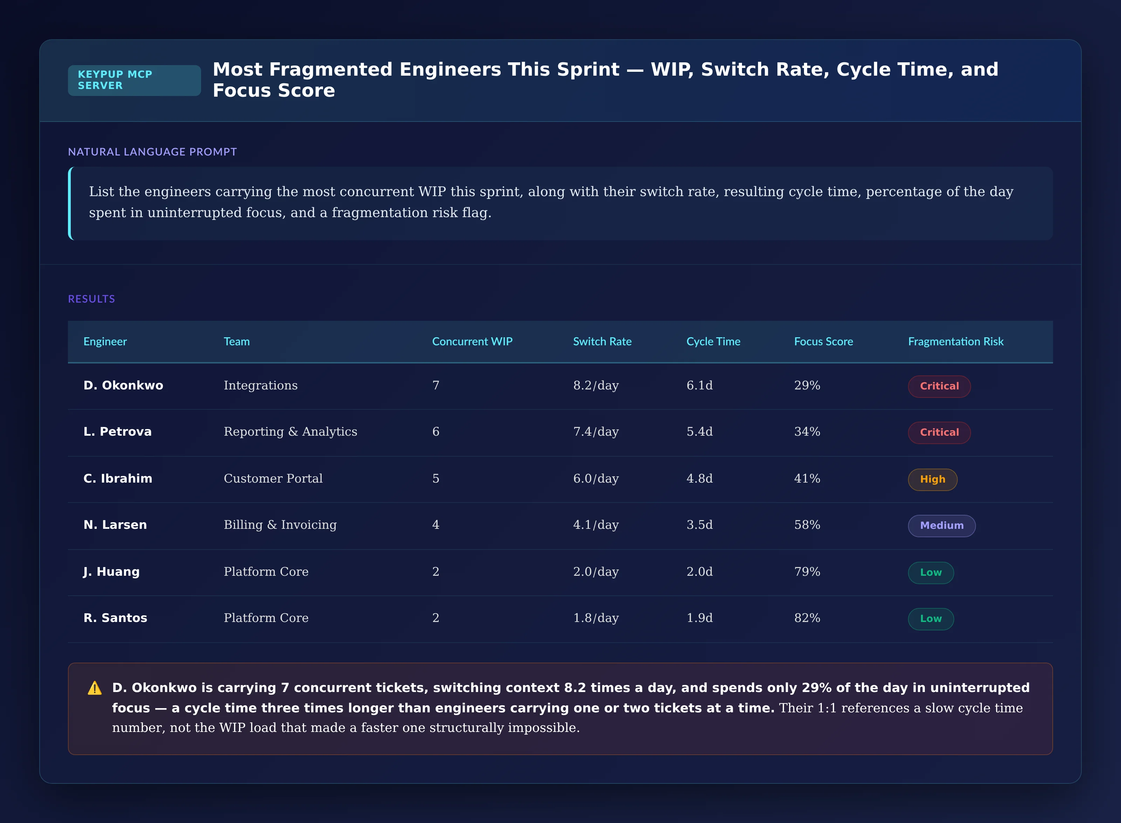Click the Integrations team cell
This screenshot has width=1121, height=823.
click(x=261, y=386)
